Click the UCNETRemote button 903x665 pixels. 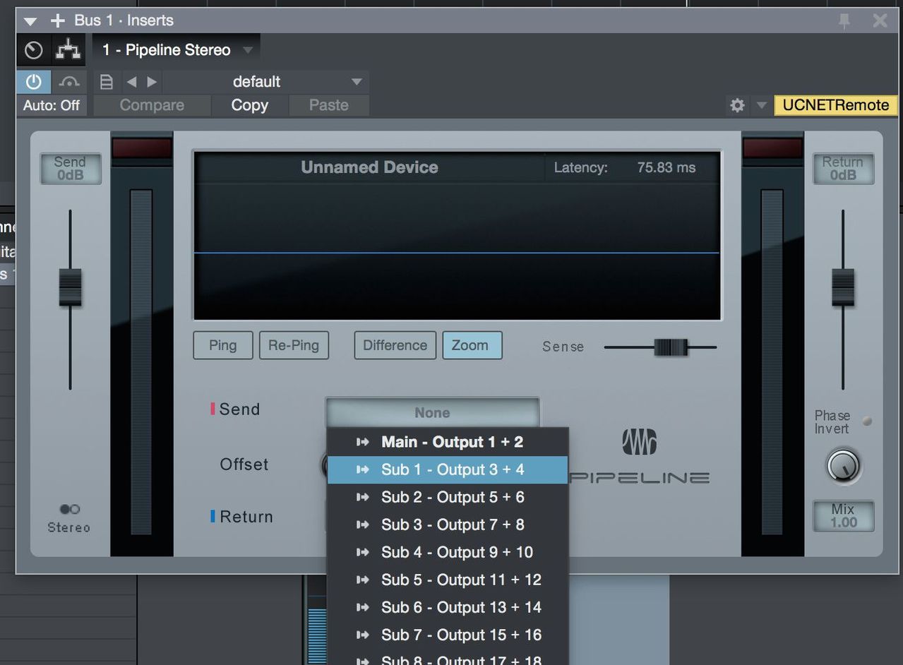[x=836, y=105]
